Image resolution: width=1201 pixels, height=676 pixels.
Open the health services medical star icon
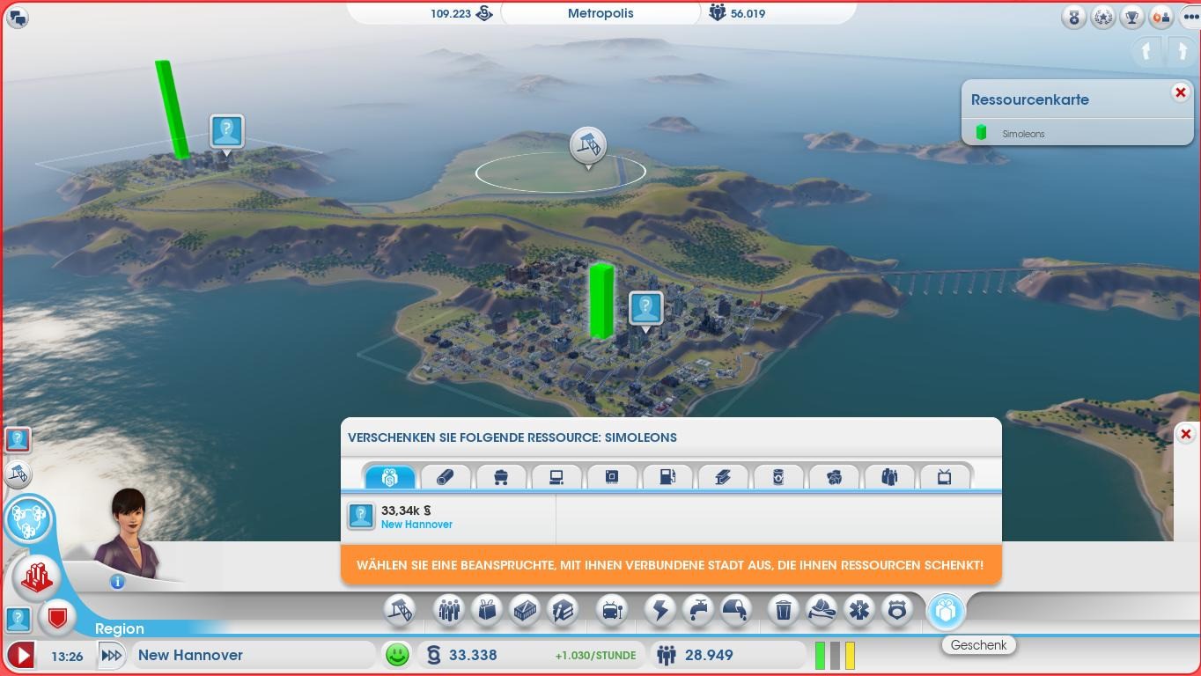point(859,609)
